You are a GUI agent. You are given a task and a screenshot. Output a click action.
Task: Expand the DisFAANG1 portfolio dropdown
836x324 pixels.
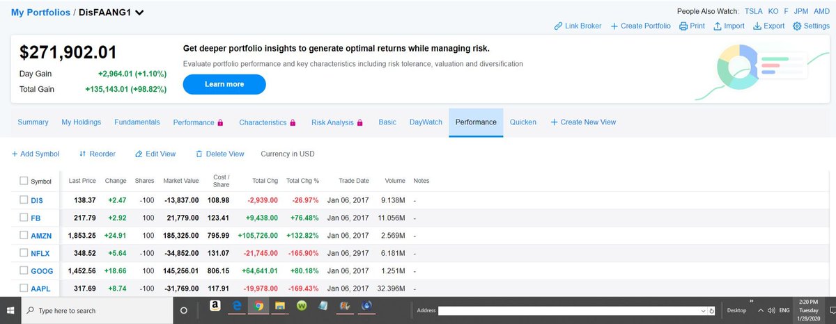pyautogui.click(x=139, y=13)
